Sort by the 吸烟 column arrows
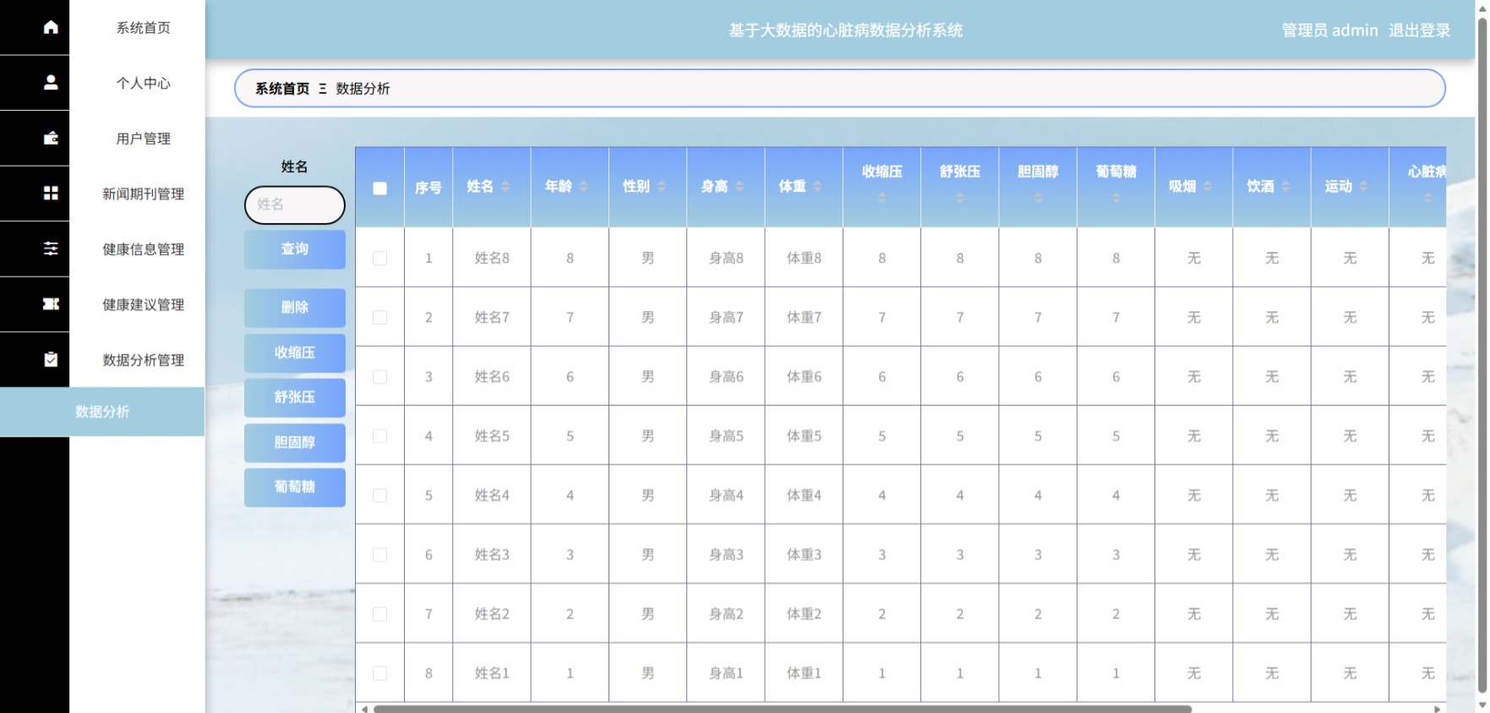 (1208, 186)
